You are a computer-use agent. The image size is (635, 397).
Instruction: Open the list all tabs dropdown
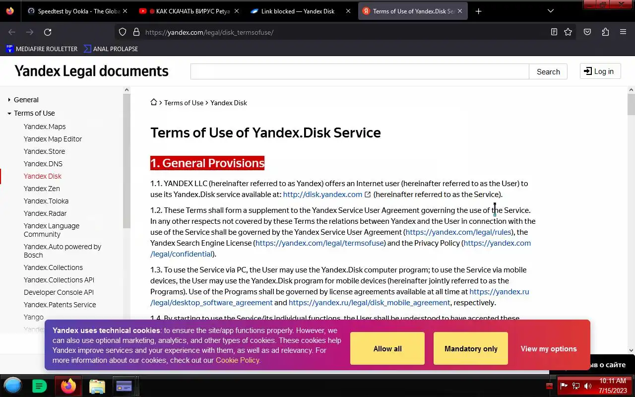[x=551, y=11]
